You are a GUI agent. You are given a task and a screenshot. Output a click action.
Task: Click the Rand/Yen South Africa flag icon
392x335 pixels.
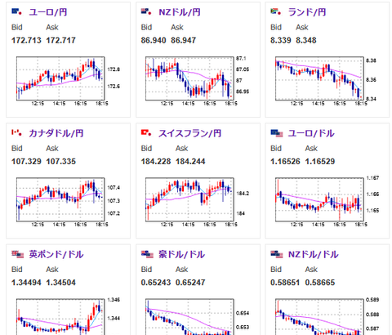tap(276, 11)
